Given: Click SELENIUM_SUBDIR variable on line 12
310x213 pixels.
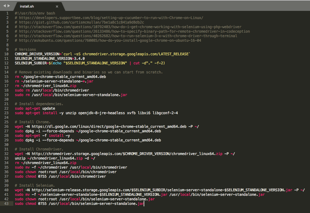Looking at the screenshot, I should [x=31, y=63].
